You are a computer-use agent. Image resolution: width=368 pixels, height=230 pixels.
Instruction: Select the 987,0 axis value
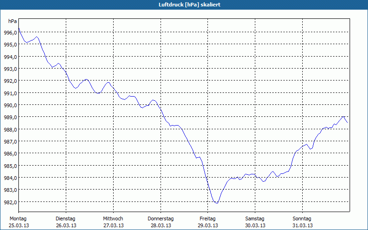pyautogui.click(x=10, y=142)
